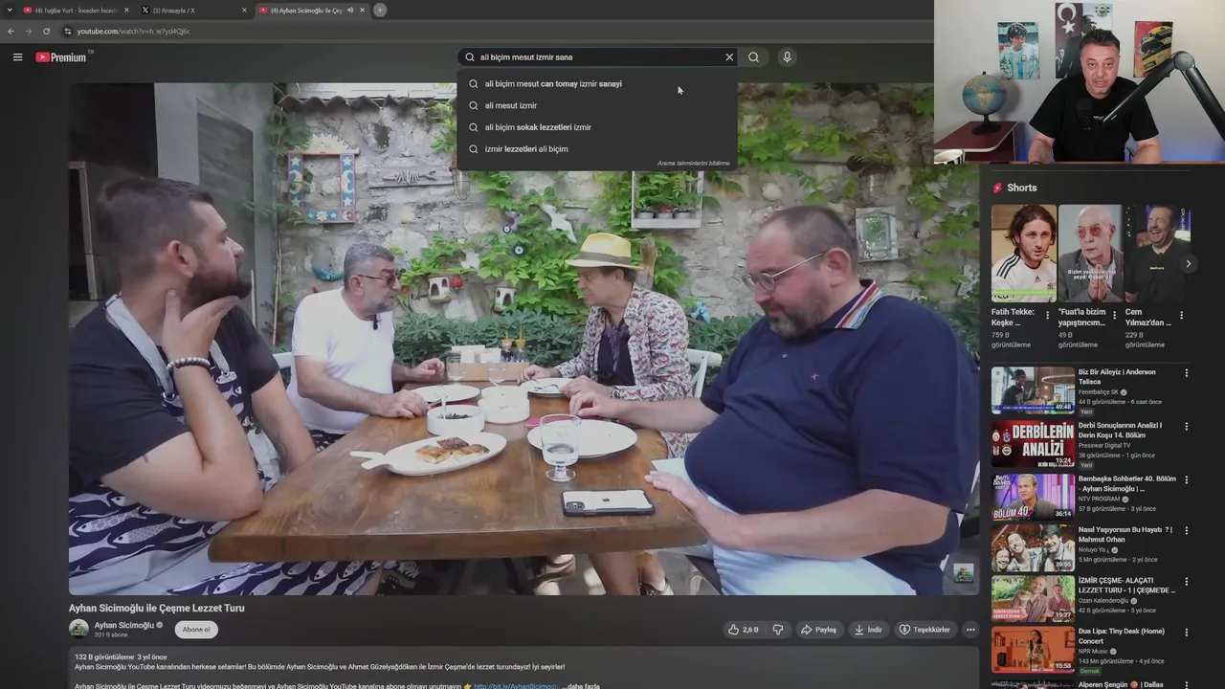
Task: Open options for 'Biz Bir Aileyiz' video
Action: coord(1187,373)
